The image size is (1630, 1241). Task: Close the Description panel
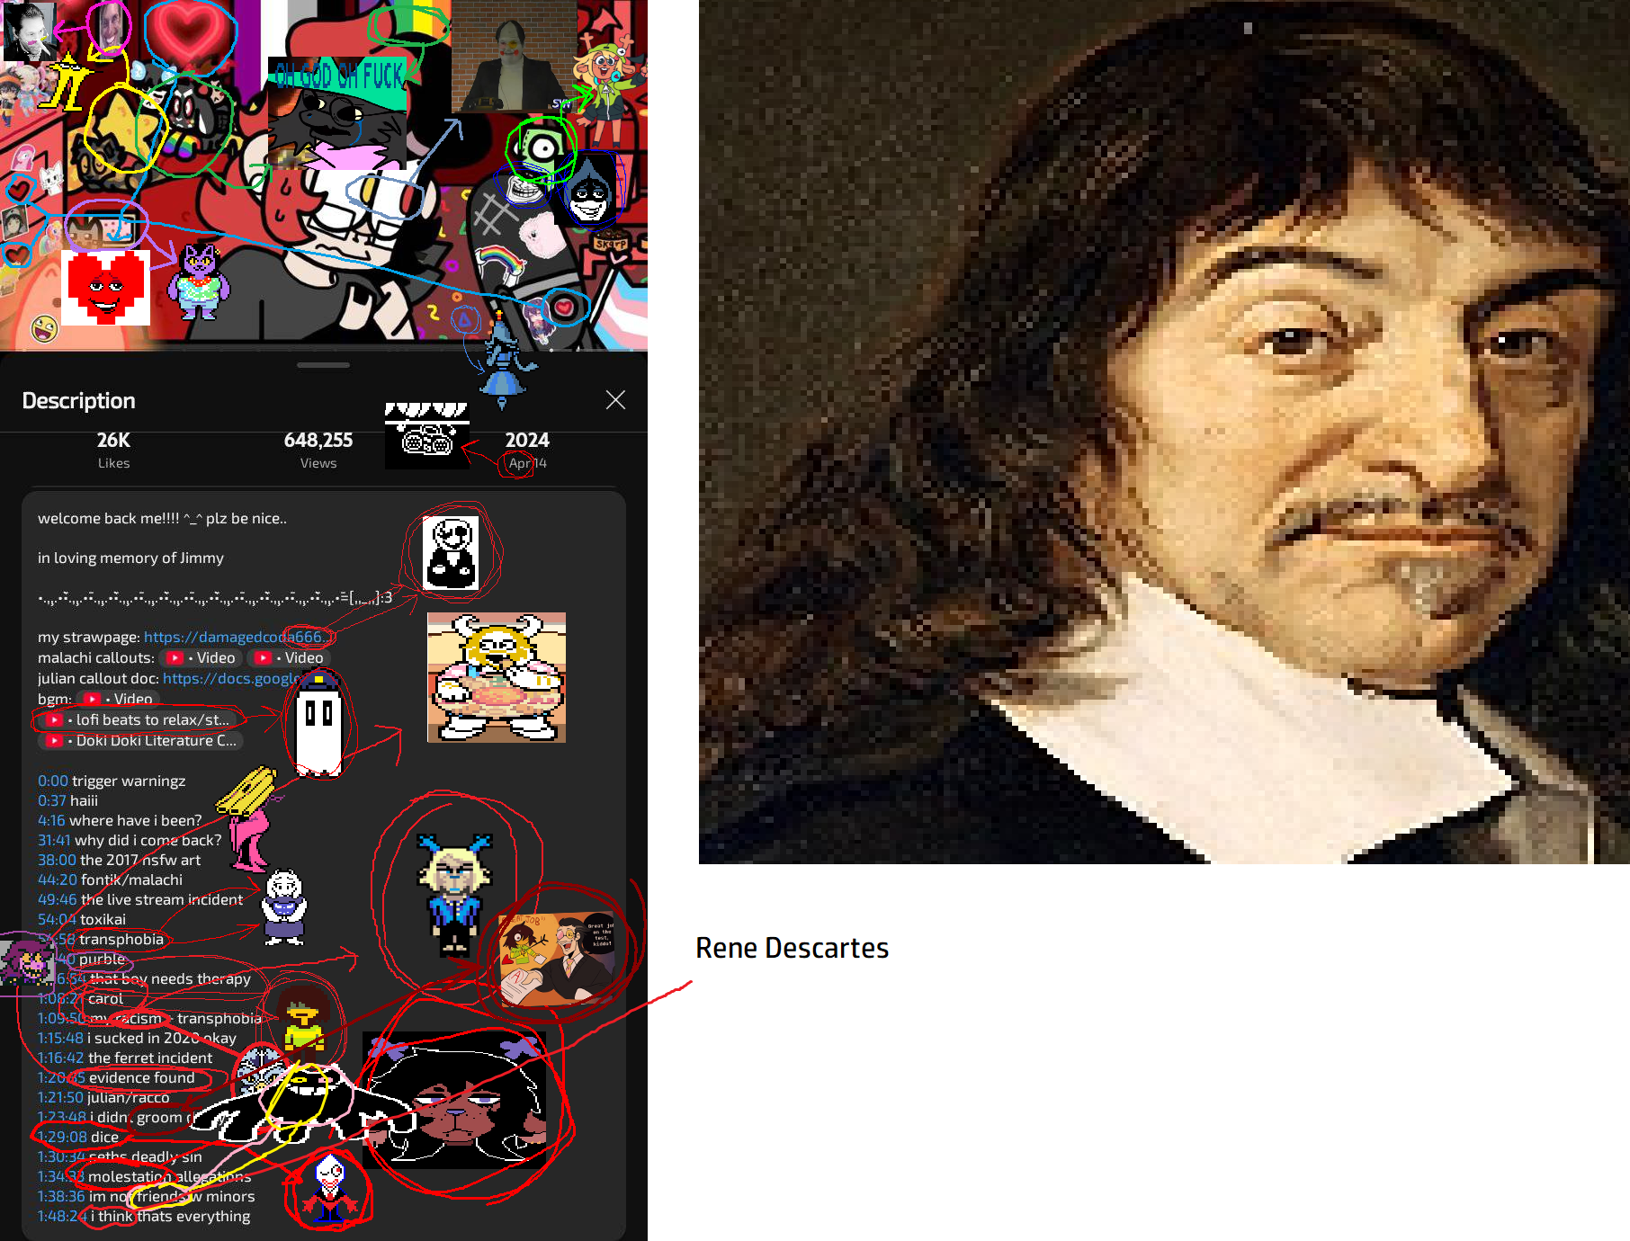point(615,400)
